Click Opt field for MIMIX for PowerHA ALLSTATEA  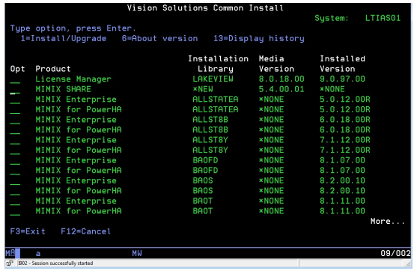pos(15,110)
